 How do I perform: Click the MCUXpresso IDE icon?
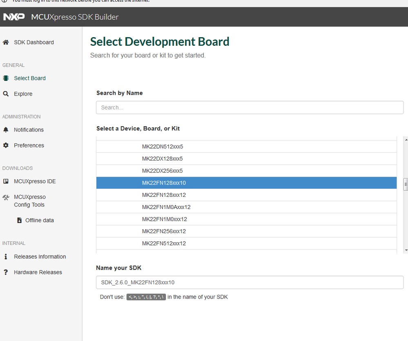pos(6,181)
